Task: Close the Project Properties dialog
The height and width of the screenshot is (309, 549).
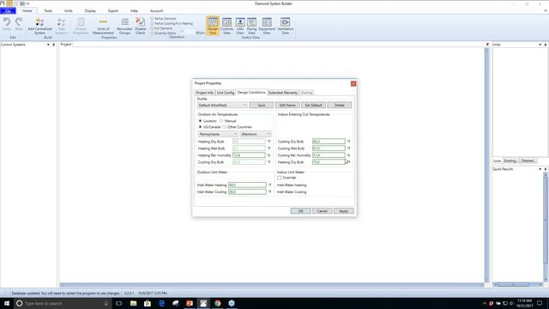Action: point(353,83)
